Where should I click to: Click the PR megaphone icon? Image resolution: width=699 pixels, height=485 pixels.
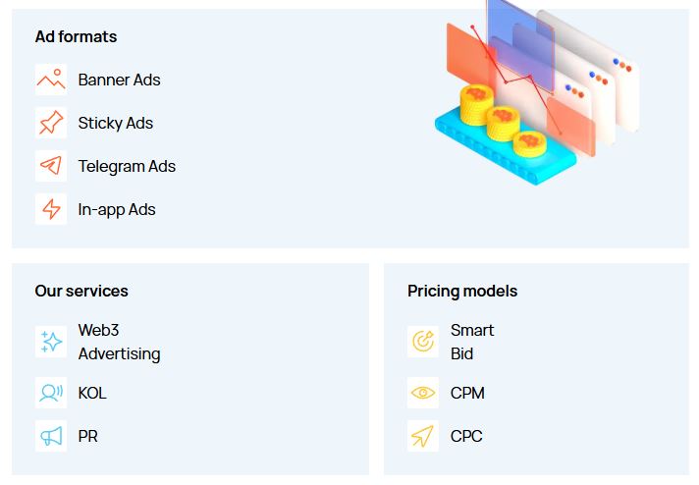coord(51,436)
